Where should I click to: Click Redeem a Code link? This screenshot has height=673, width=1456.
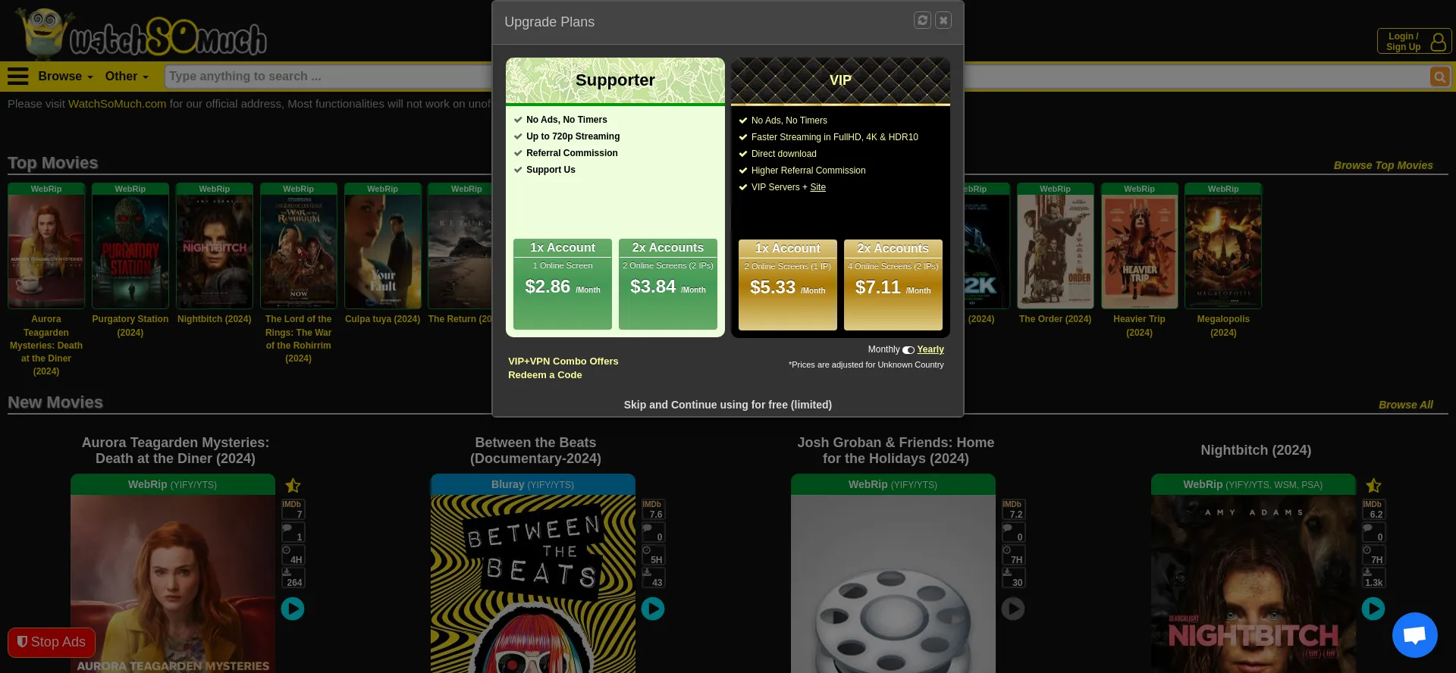click(544, 375)
